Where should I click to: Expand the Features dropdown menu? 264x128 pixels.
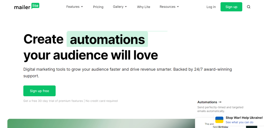[x=75, y=7]
